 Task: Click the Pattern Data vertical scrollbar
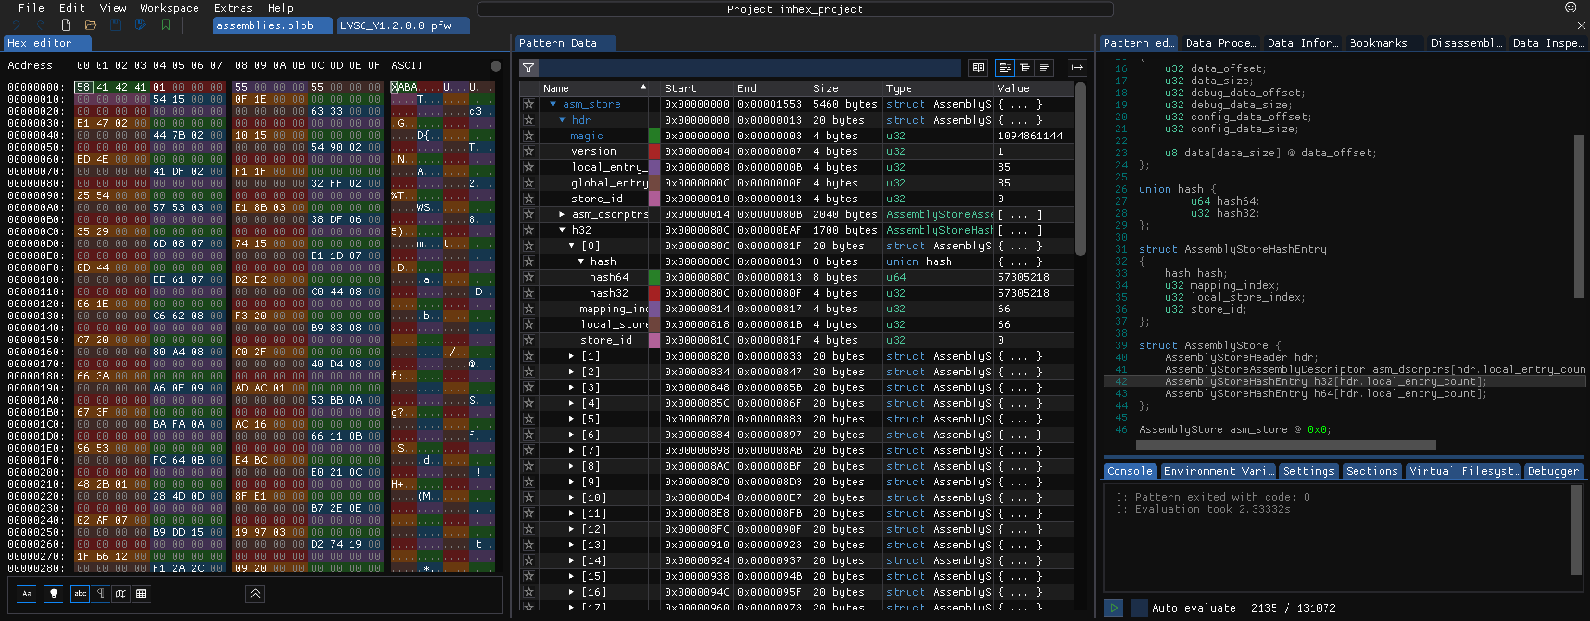tap(1080, 169)
